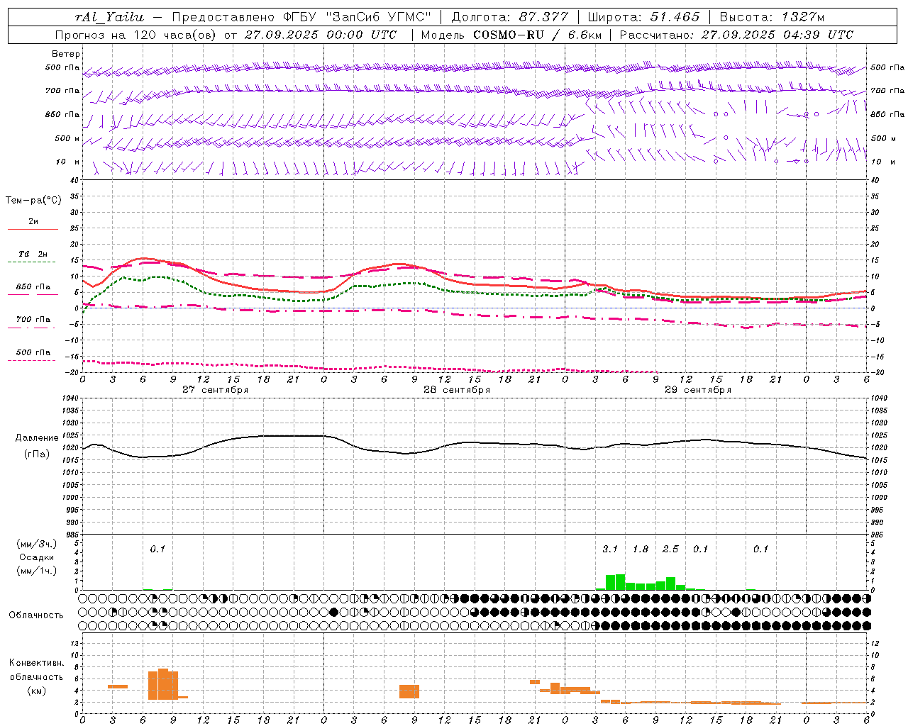Screen dimensions: 908x726
Task: Select the "(мм/3ч.)" precipitation unit label
Action: tap(37, 544)
